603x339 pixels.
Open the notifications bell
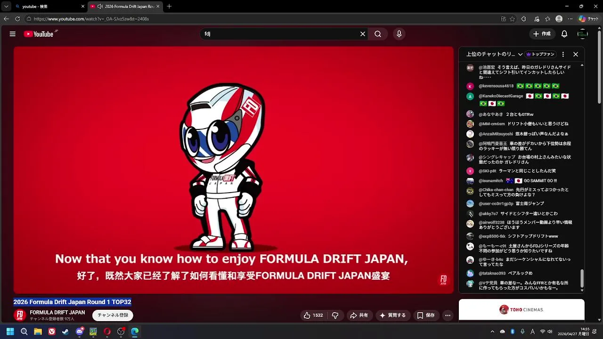pos(564,34)
